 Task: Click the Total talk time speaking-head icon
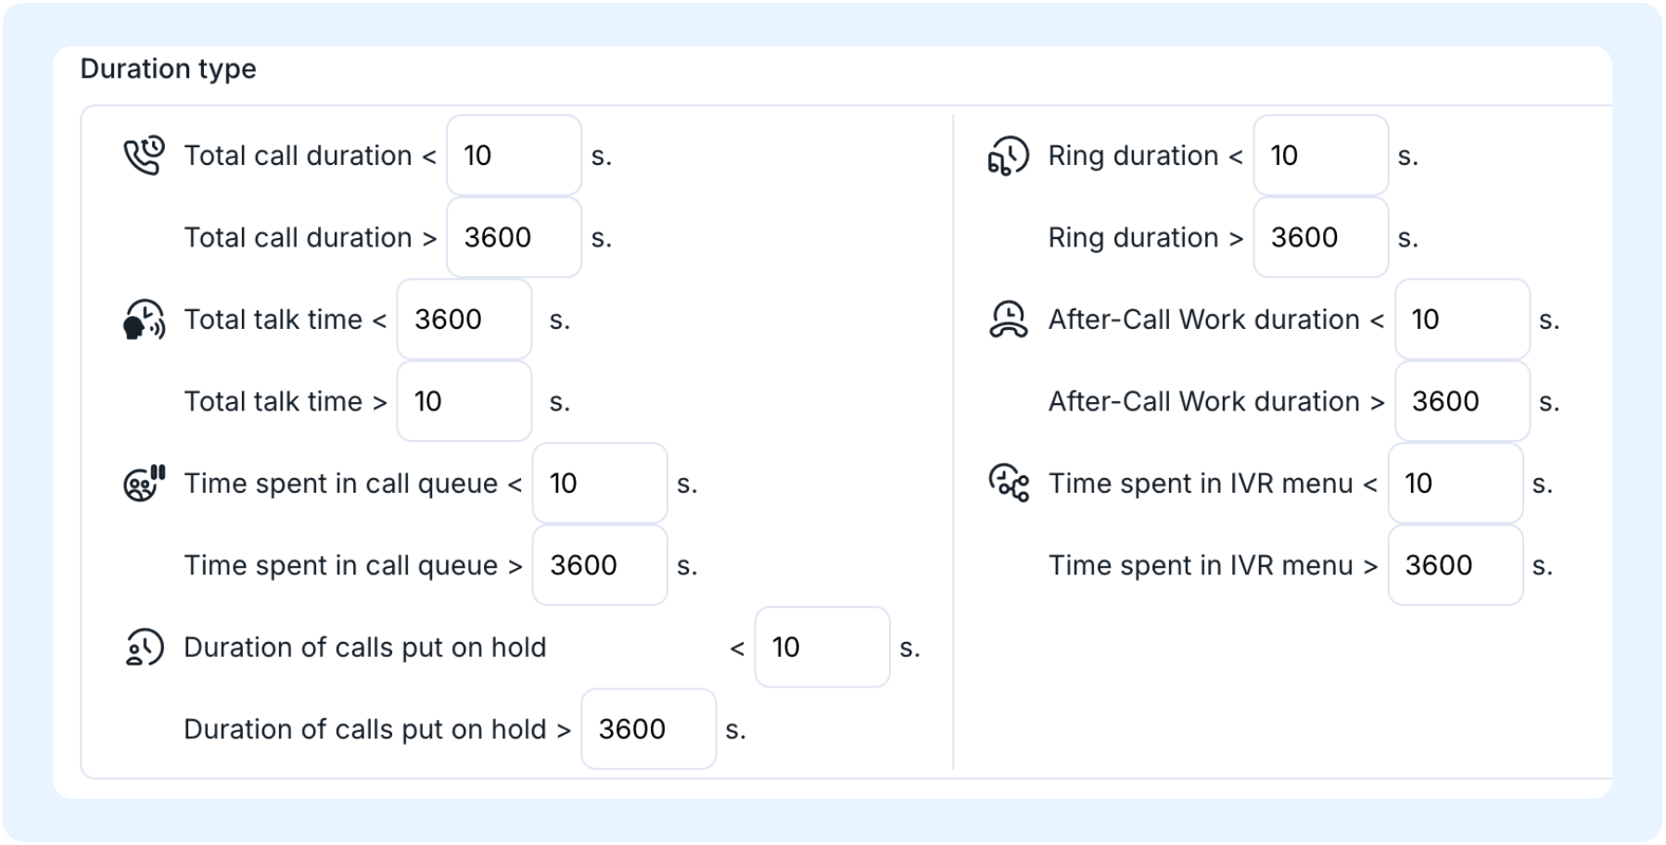point(144,320)
